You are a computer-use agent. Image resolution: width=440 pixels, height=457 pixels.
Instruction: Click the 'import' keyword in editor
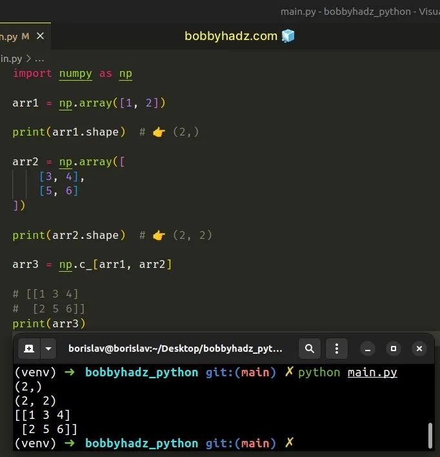point(32,73)
